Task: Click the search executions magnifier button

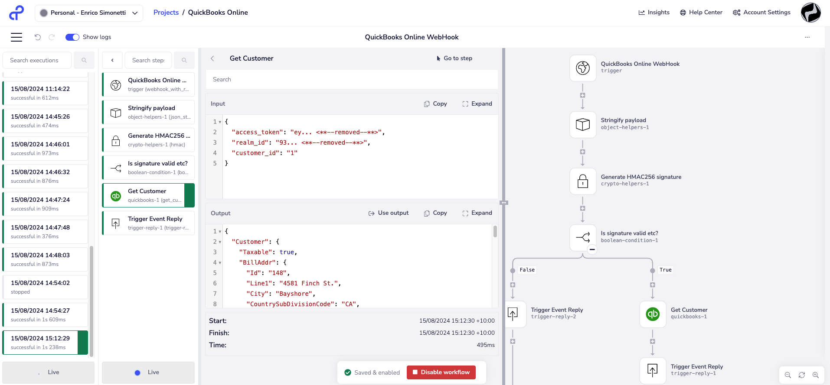Action: [x=84, y=60]
